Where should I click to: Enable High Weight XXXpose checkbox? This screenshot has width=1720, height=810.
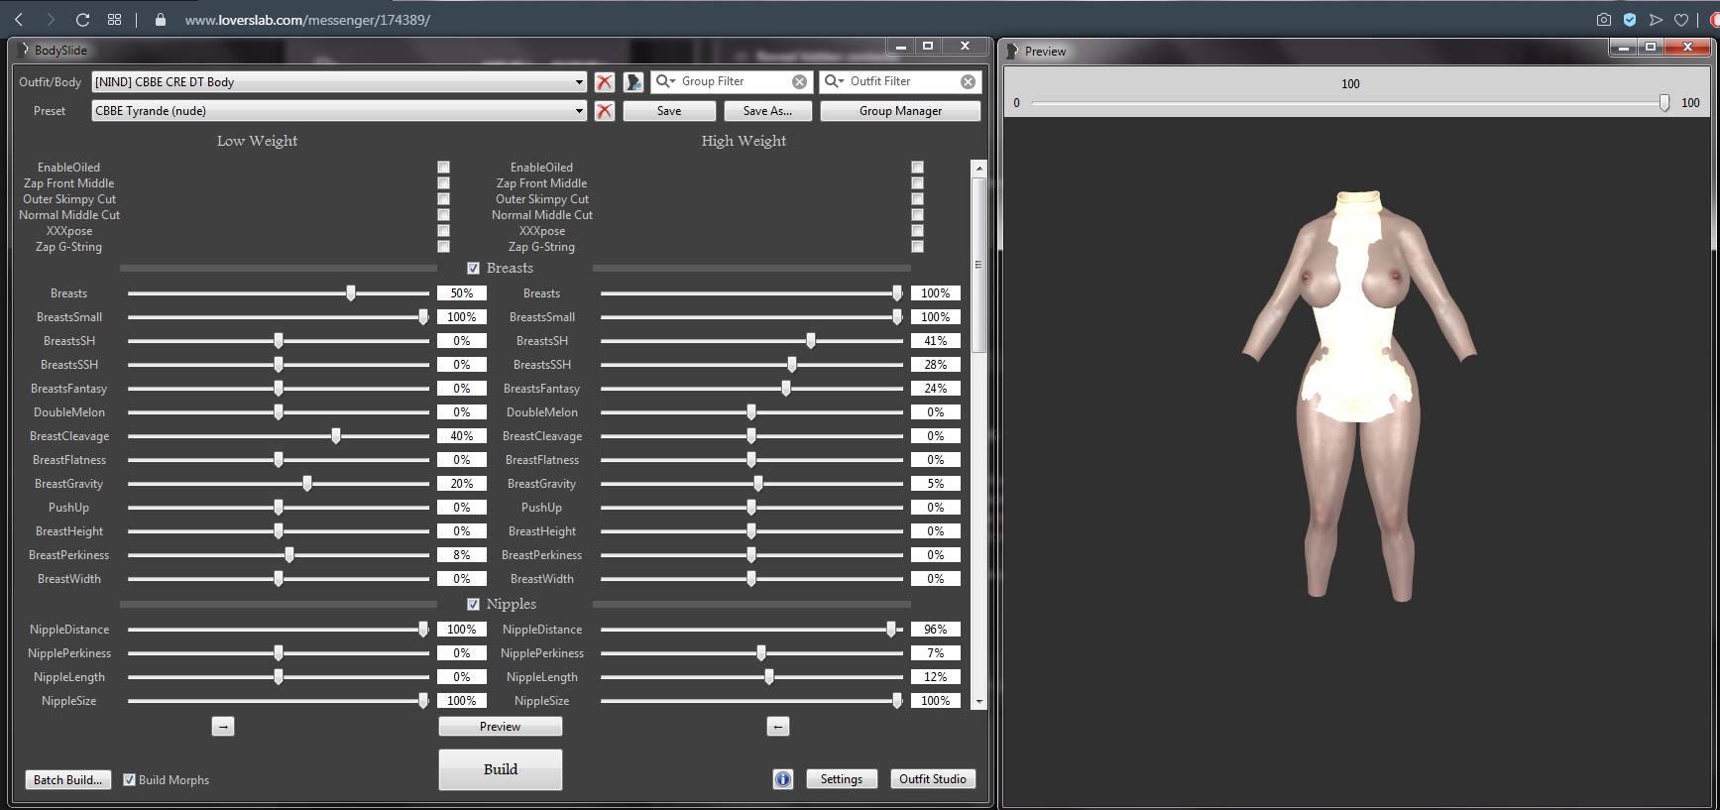pos(917,231)
